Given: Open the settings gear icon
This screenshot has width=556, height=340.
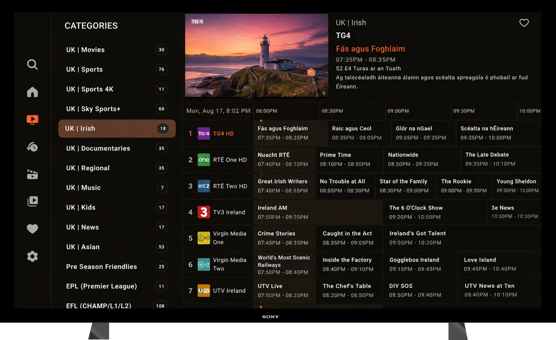Looking at the screenshot, I should click(x=33, y=256).
